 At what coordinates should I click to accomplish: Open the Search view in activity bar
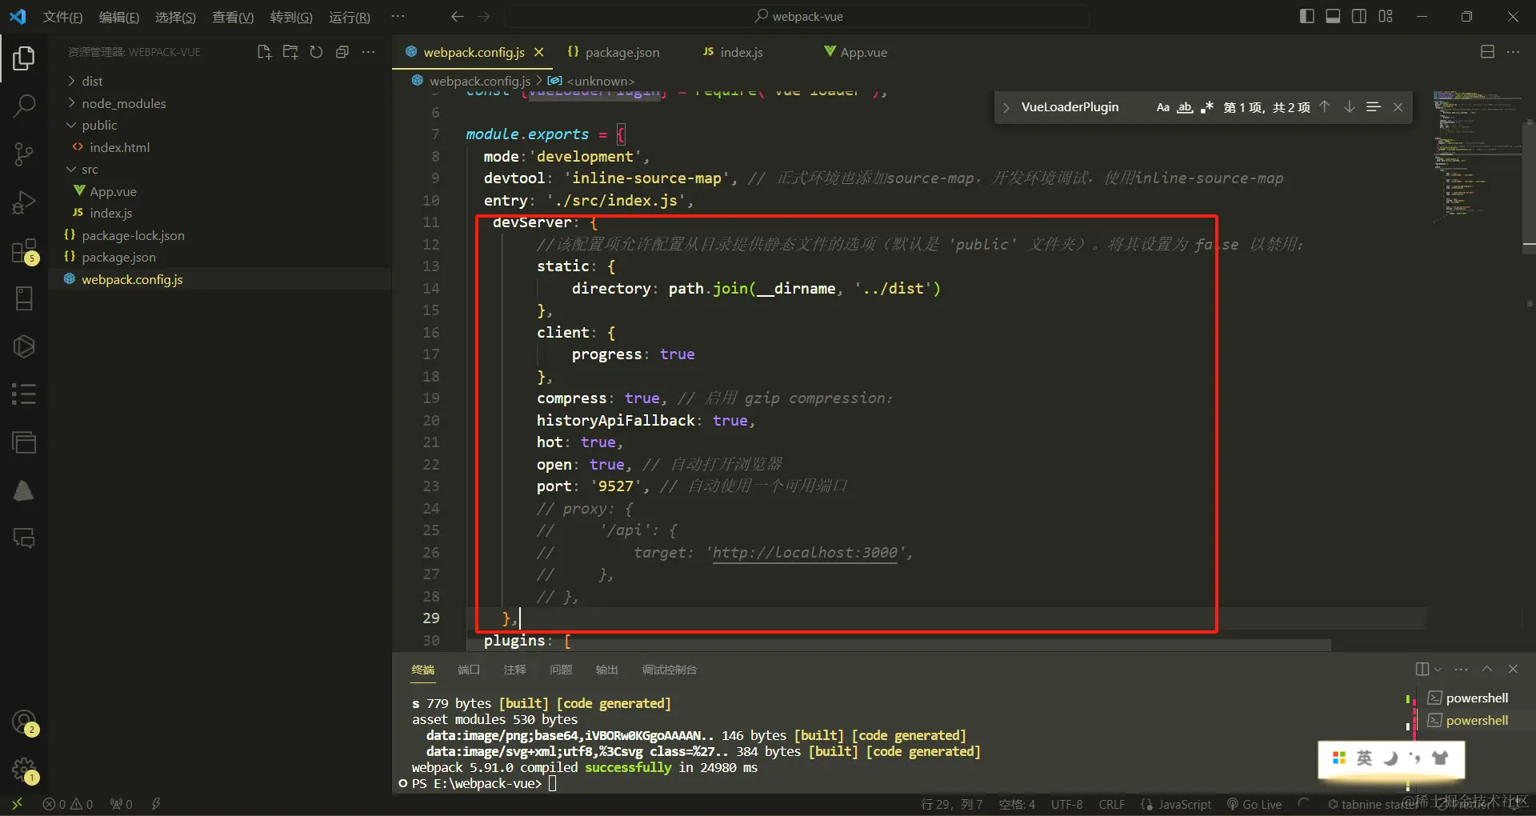24,106
